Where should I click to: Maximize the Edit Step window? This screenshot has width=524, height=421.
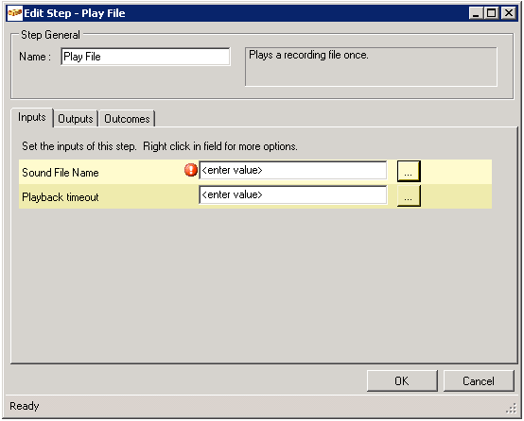click(492, 13)
